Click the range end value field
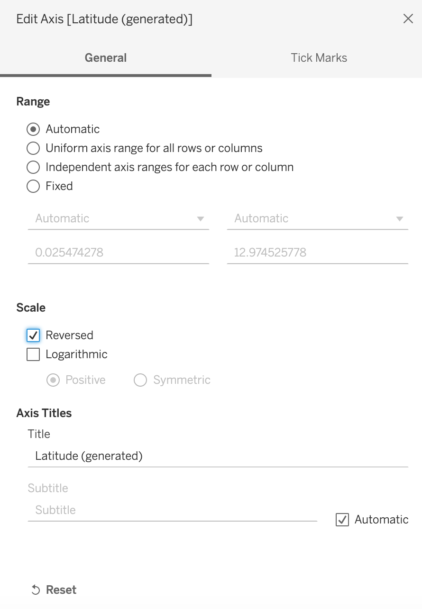The image size is (422, 609). 317,252
